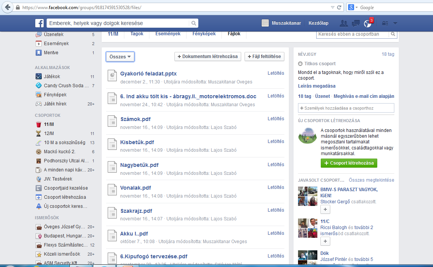Click Kezdőlap in top bar
This screenshot has width=433, height=267.
pyautogui.click(x=318, y=23)
